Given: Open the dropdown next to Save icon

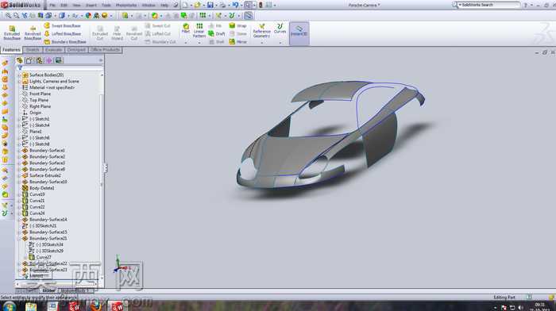Looking at the screenshot, I should point(216,6).
